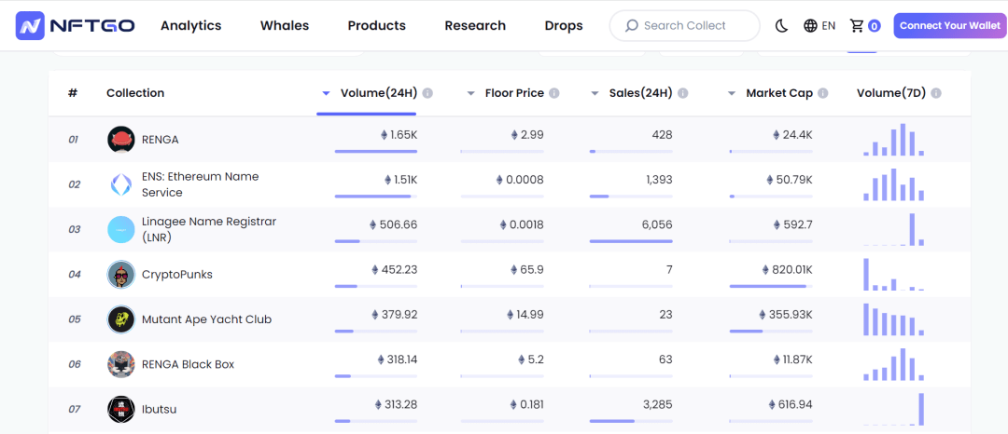
Task: Open the EN language selector
Action: point(819,26)
